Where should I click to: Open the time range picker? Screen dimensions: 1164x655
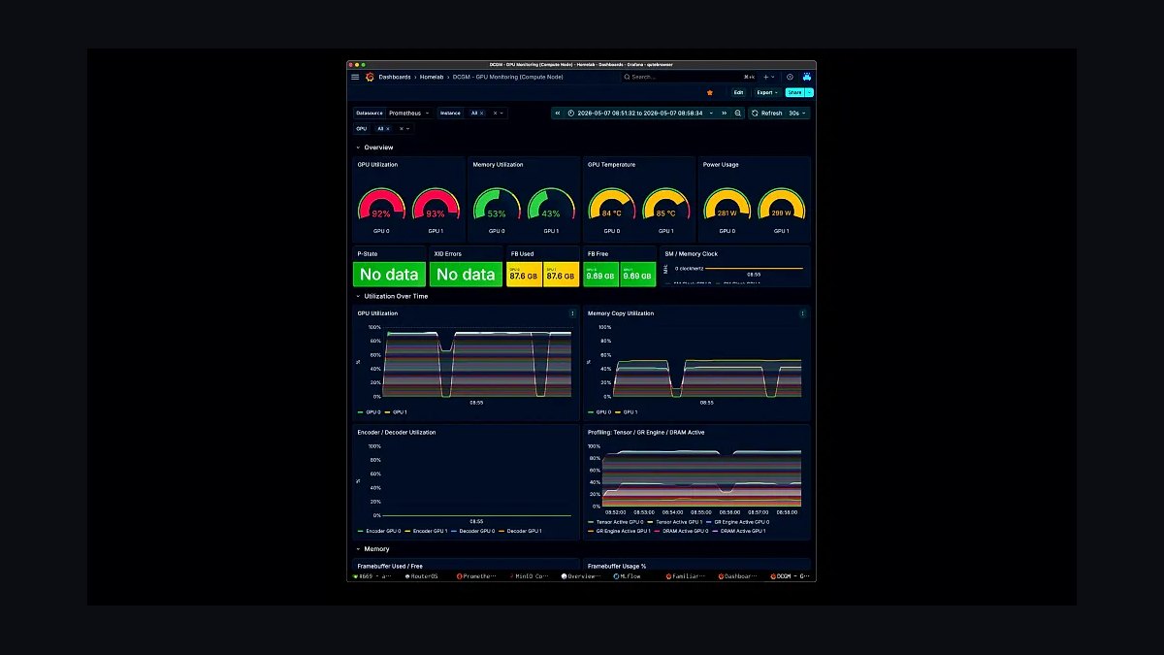[641, 113]
